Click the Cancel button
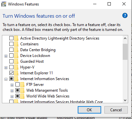 (116, 110)
